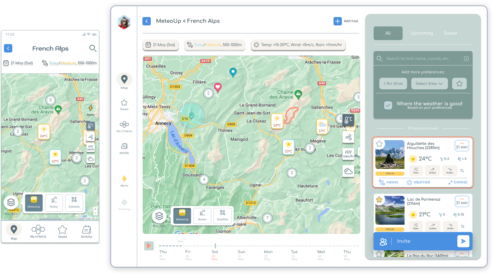Click the Add trail plus icon

[337, 21]
